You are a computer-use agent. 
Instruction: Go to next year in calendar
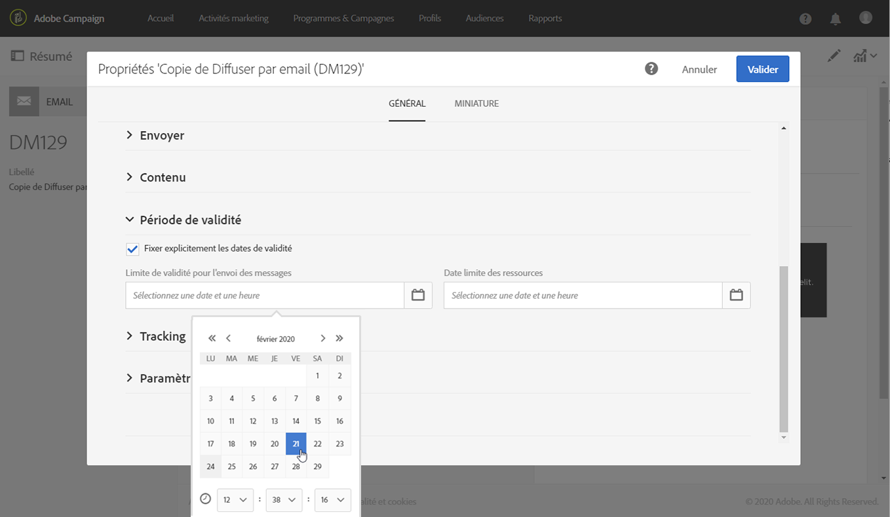(339, 339)
